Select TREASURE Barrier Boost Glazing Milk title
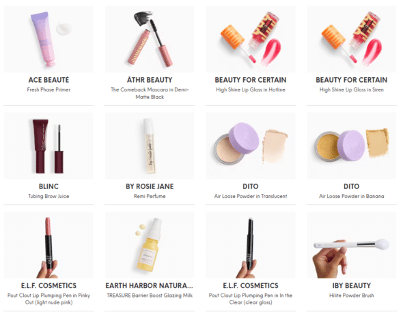 pyautogui.click(x=150, y=296)
